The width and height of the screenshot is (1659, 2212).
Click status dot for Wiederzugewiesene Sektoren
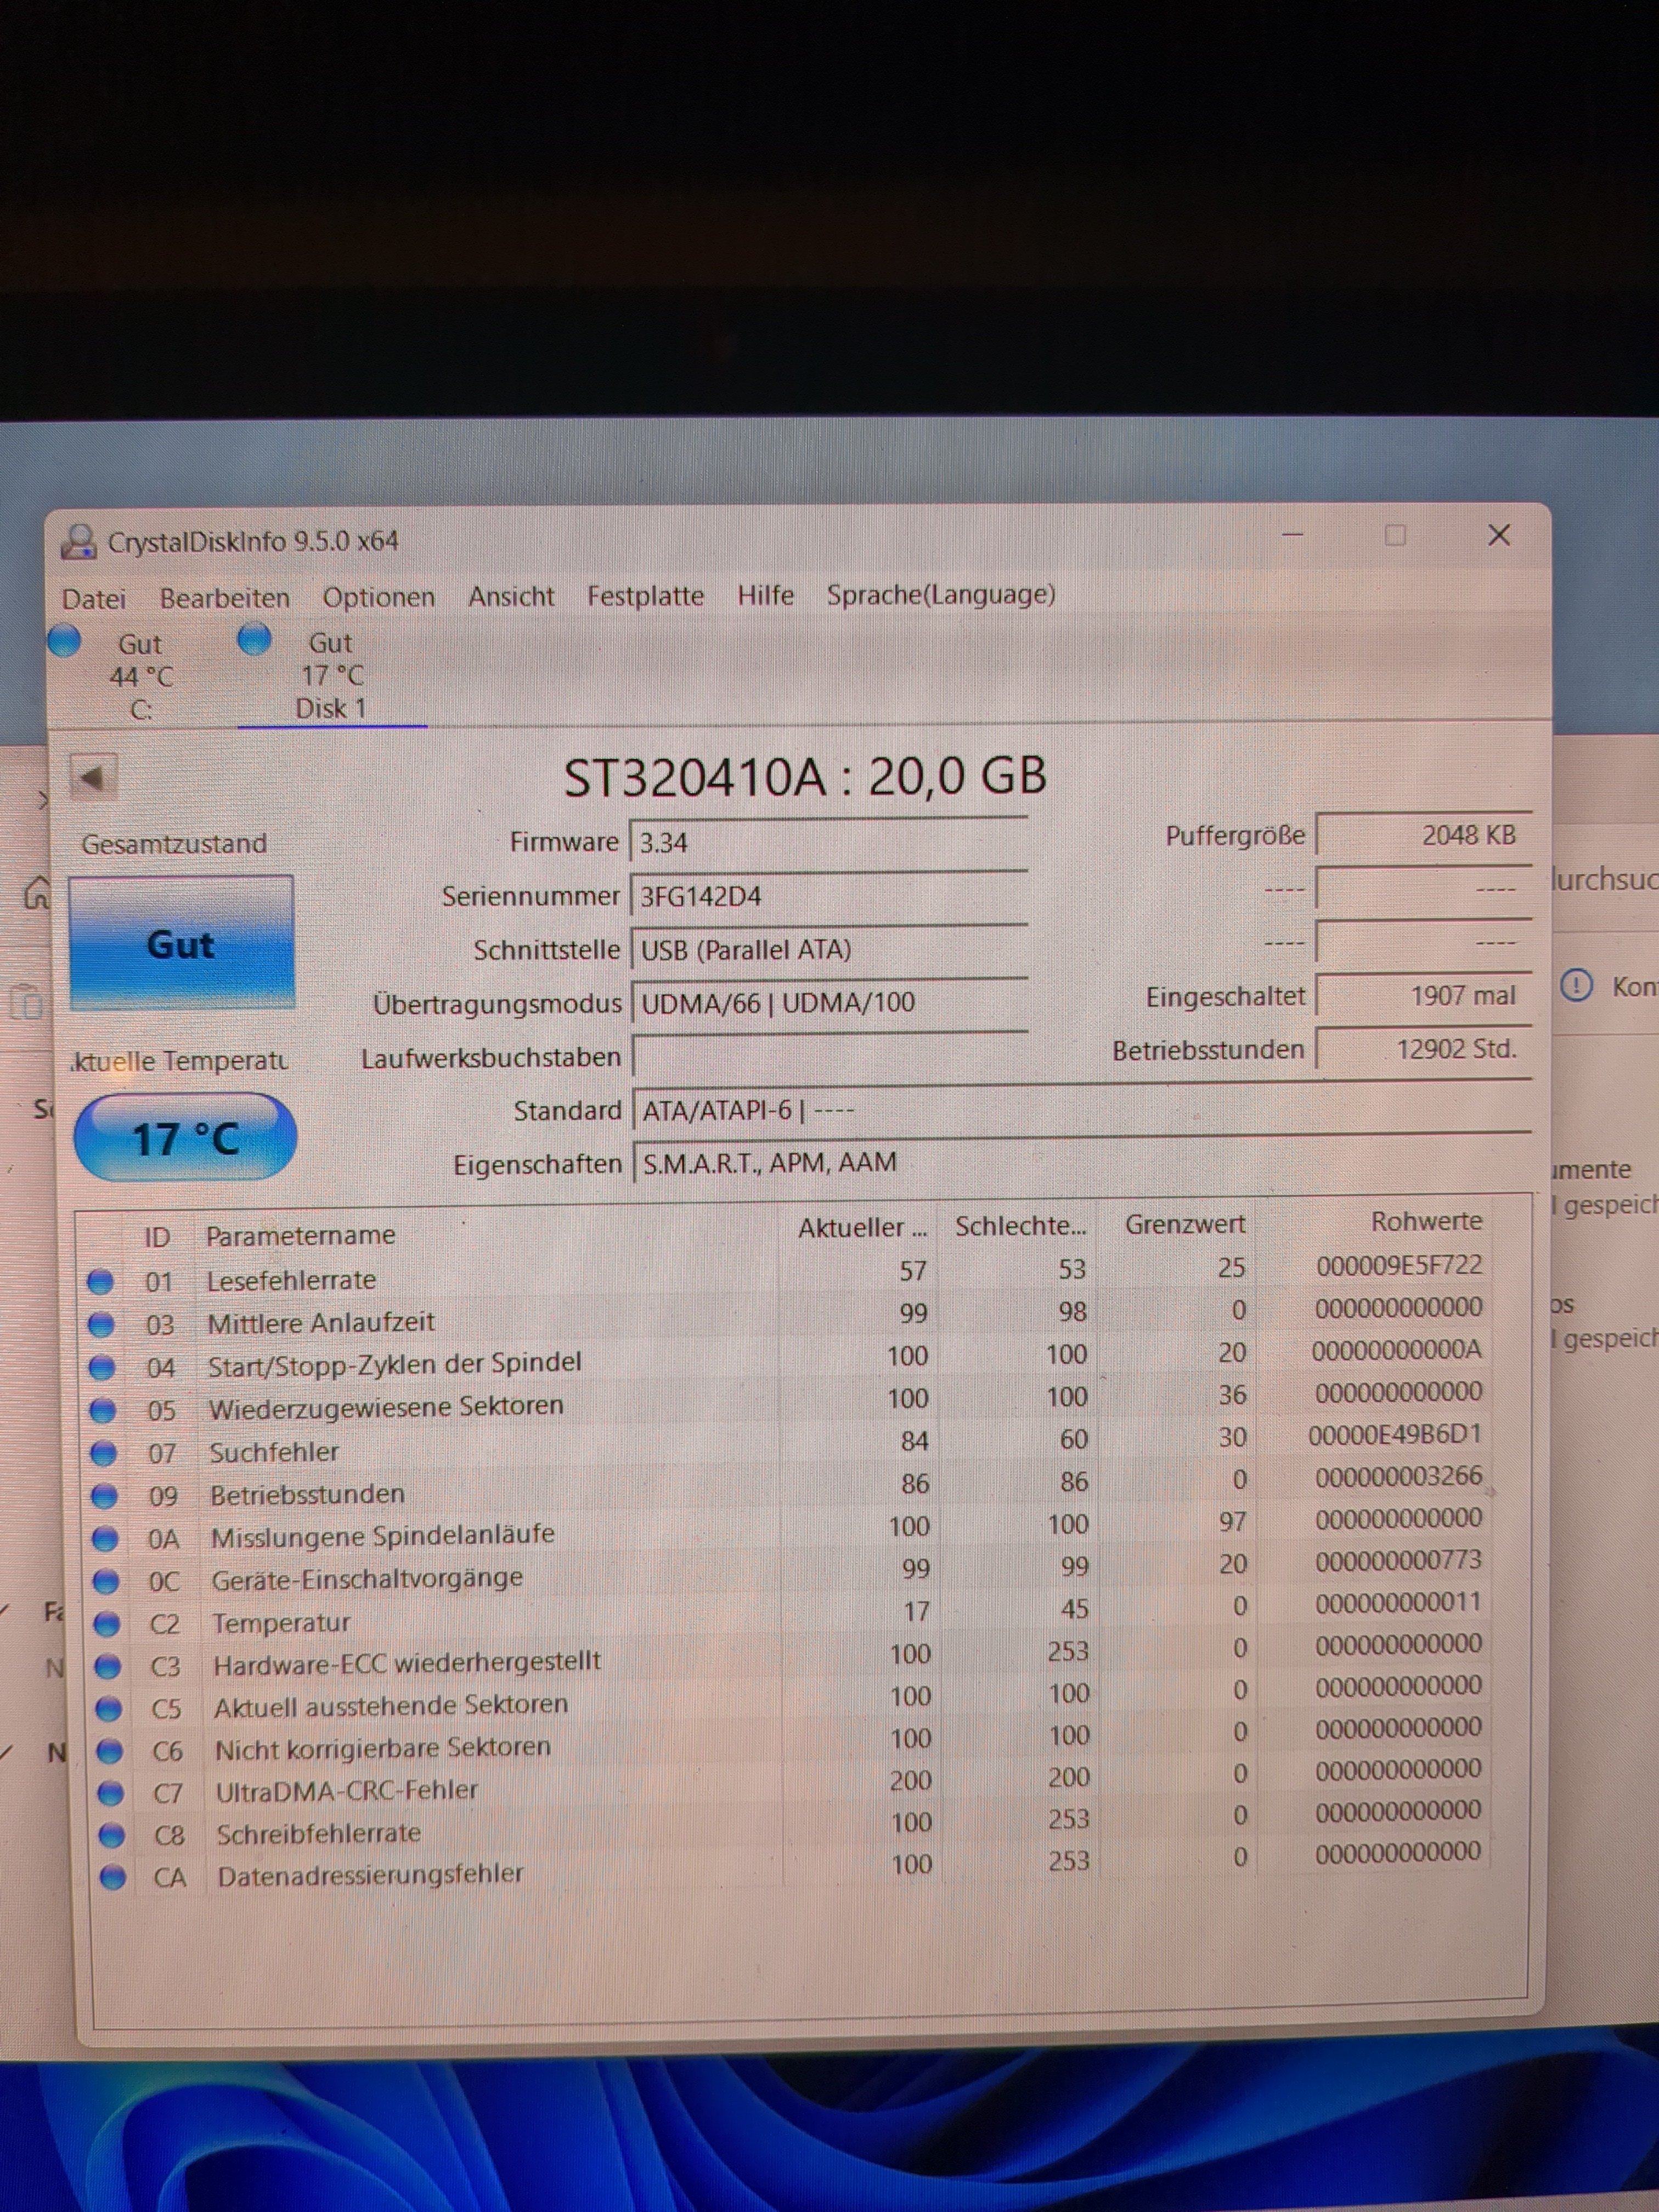point(103,1410)
